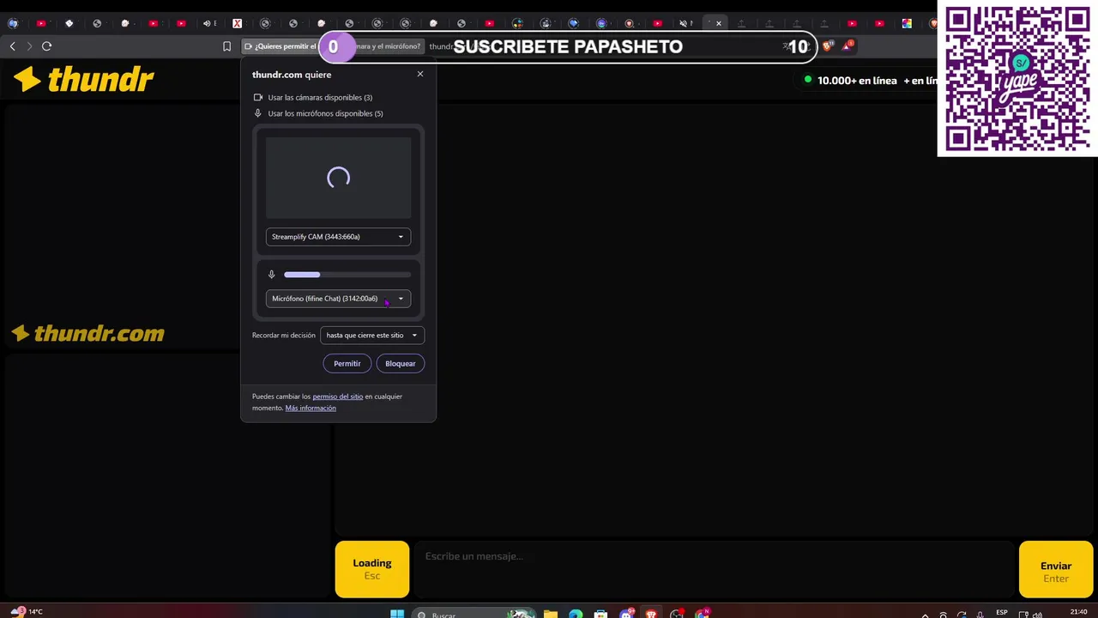Image resolution: width=1098 pixels, height=618 pixels.
Task: Switch to the muted-audio tab
Action: click(684, 23)
